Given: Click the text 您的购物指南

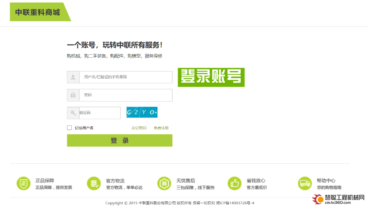Looking at the screenshot, I should (329, 188).
